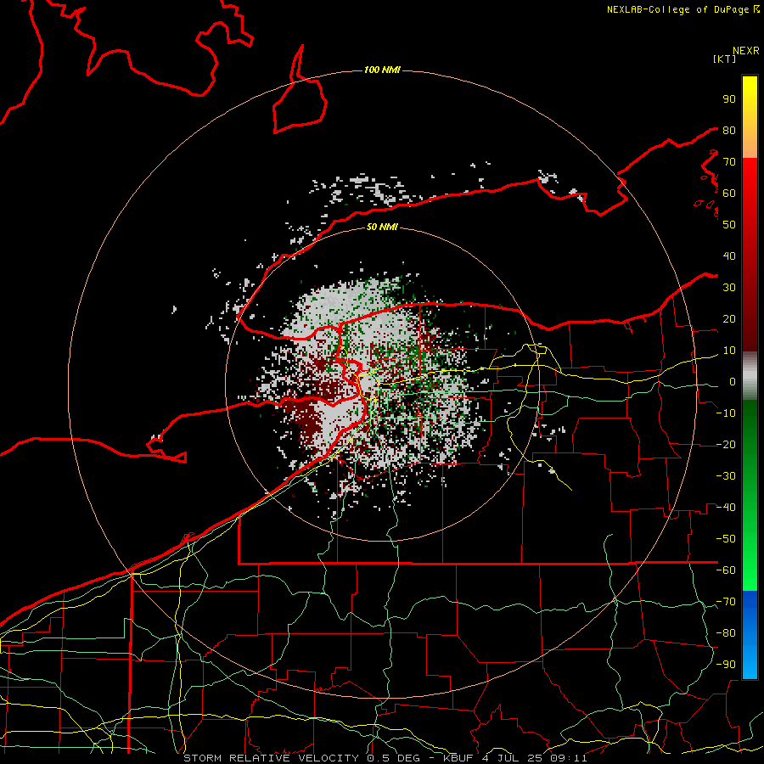
Task: Click the -70 value on the velocity scale
Action: click(x=726, y=602)
